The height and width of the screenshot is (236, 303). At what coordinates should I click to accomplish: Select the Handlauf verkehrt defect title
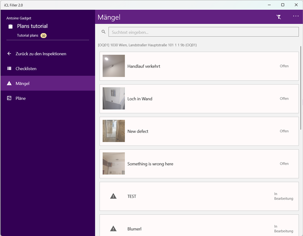click(x=144, y=66)
